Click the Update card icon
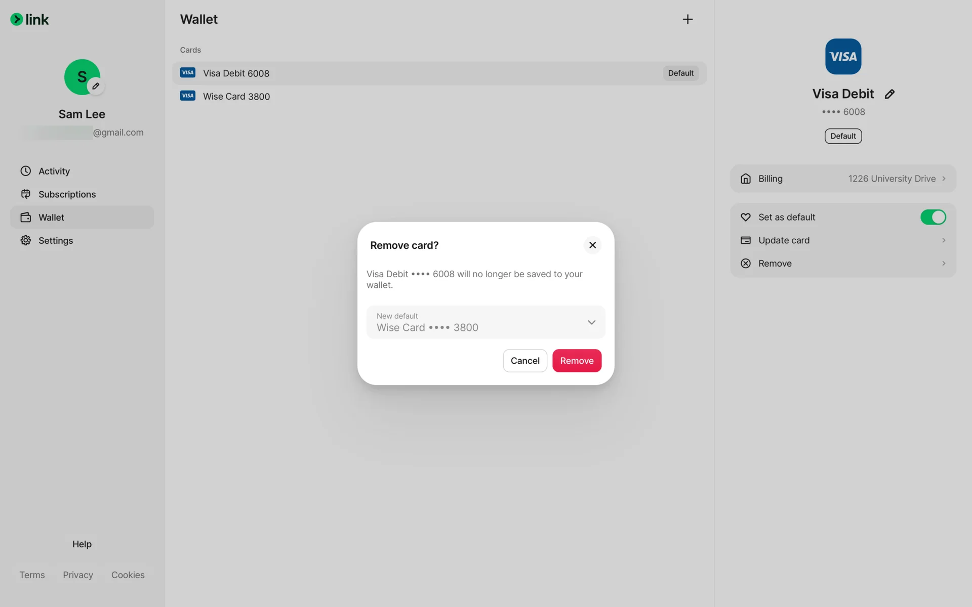Viewport: 972px width, 607px height. point(746,240)
